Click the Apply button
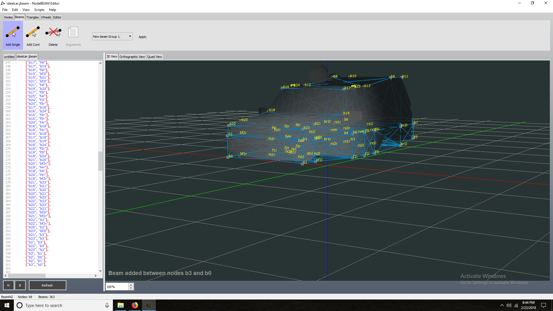Image resolution: width=553 pixels, height=311 pixels. coord(143,37)
